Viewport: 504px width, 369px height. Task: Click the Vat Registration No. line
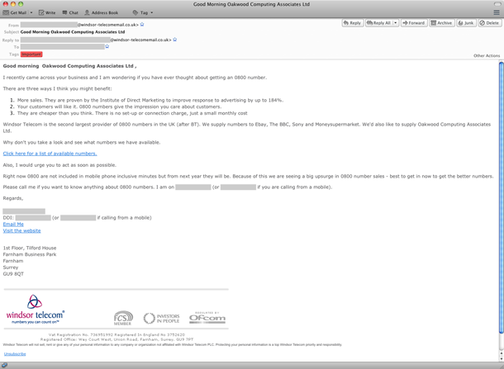point(116,334)
